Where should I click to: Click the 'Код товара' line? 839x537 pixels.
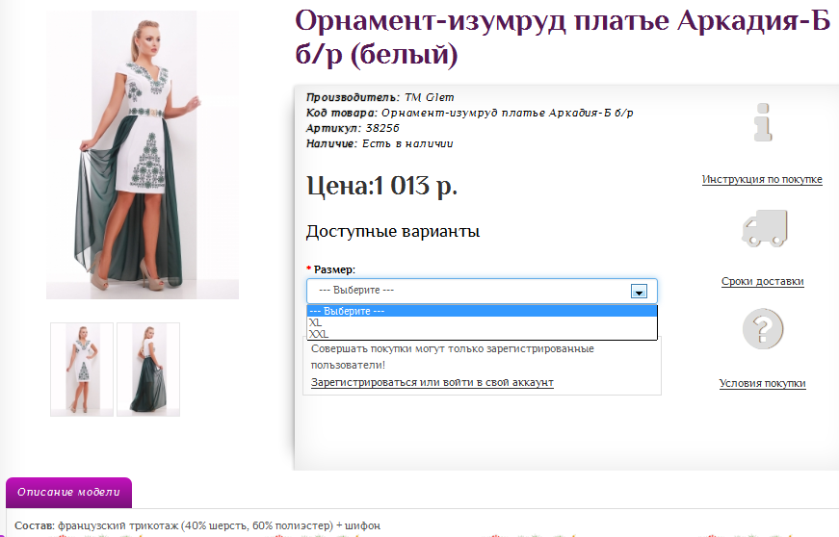pyautogui.click(x=470, y=113)
